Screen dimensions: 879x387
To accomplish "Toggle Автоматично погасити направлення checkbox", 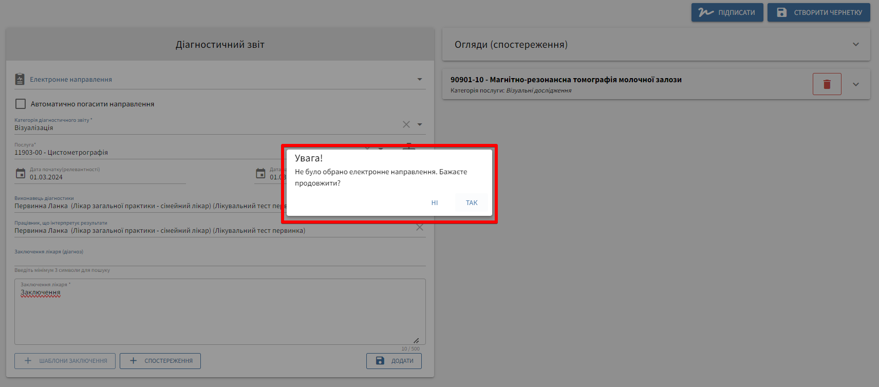I will [21, 104].
